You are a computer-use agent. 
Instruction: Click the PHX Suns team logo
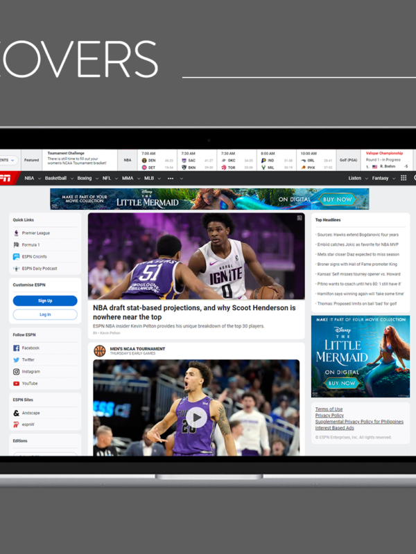click(303, 168)
